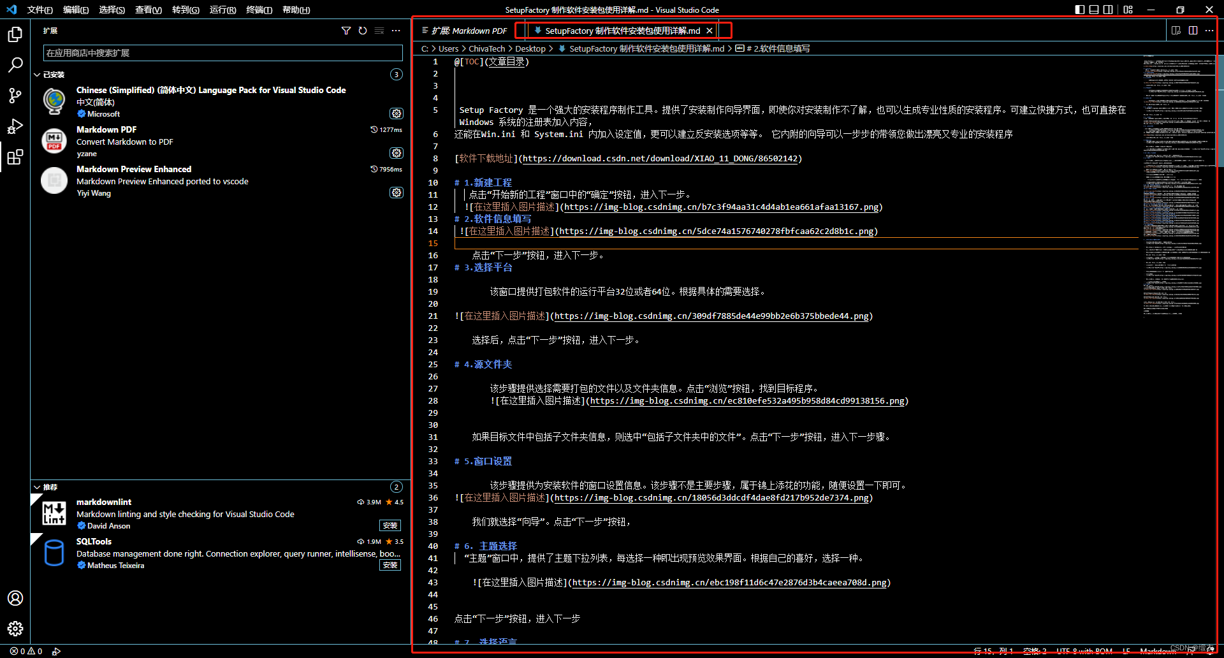Expand Users breadcrumb segment

(x=449, y=48)
